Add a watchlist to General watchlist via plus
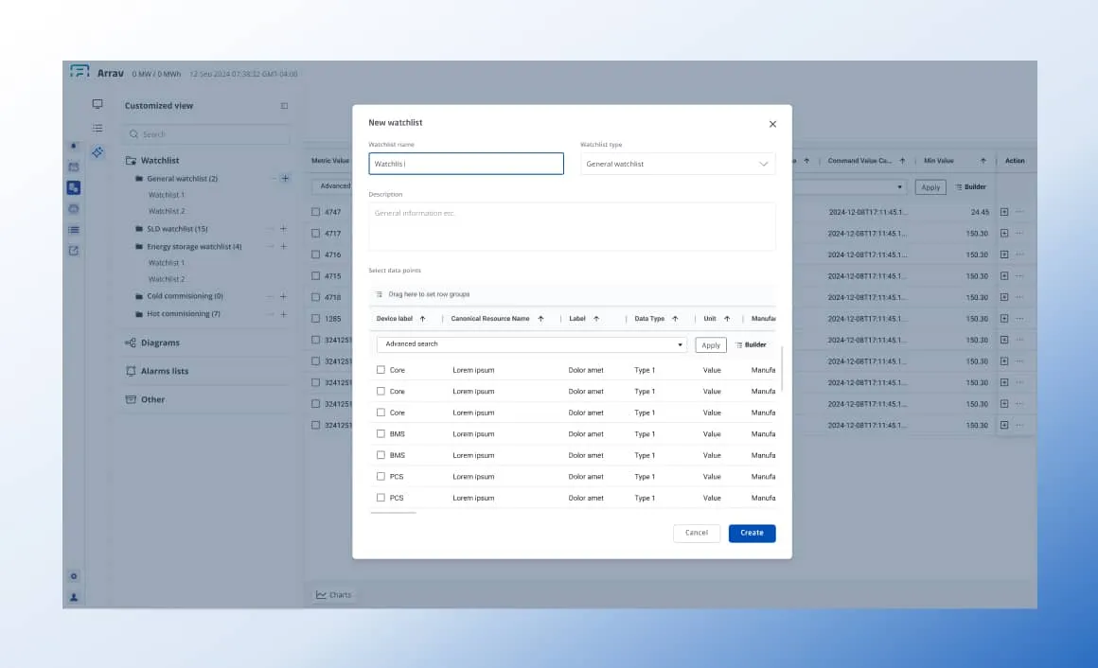Image resolution: width=1098 pixels, height=668 pixels. (x=285, y=179)
